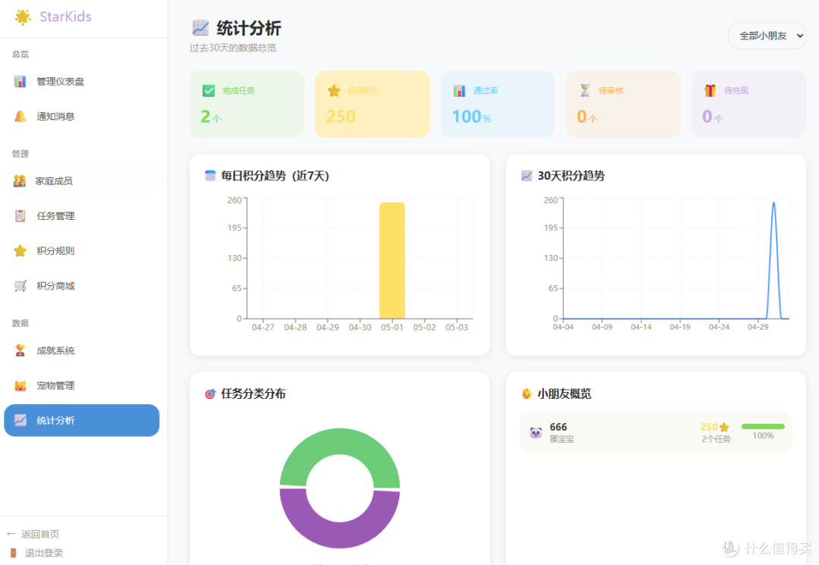Click the green segment of the donut chart
Screen dimensions: 819x565
pyautogui.click(x=340, y=441)
